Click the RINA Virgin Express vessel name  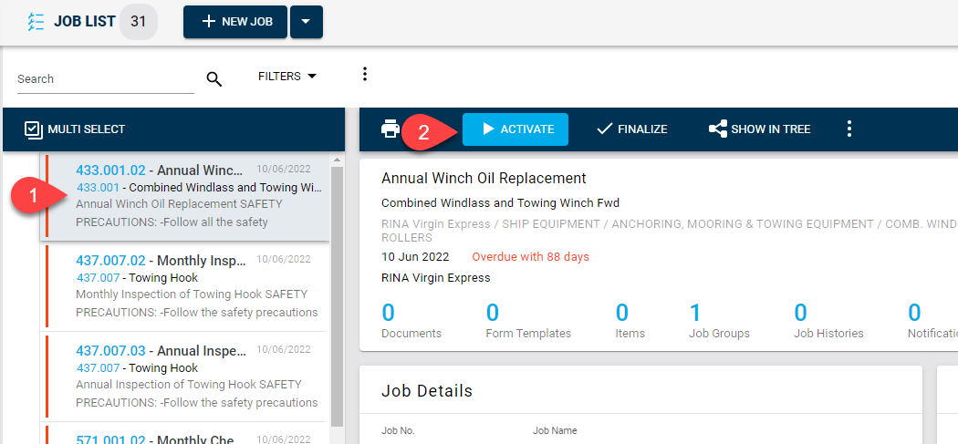pyautogui.click(x=435, y=278)
